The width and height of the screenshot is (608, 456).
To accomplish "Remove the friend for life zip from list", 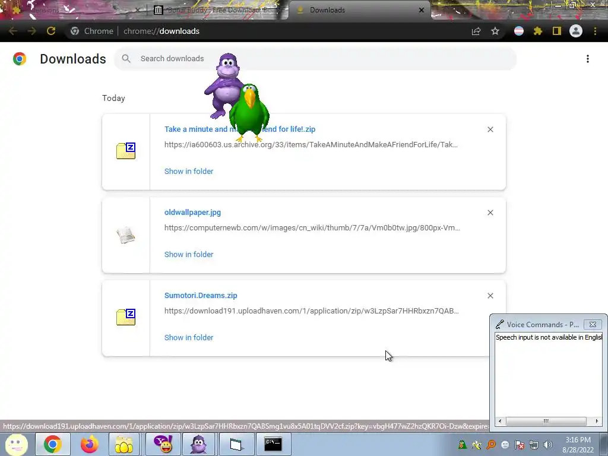I will 490,129.
